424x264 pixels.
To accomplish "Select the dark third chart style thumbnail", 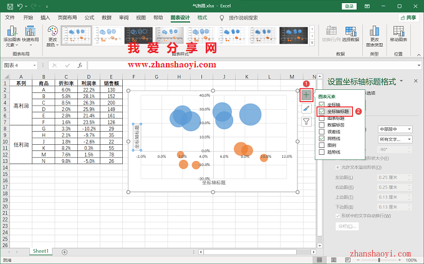I will [x=138, y=35].
